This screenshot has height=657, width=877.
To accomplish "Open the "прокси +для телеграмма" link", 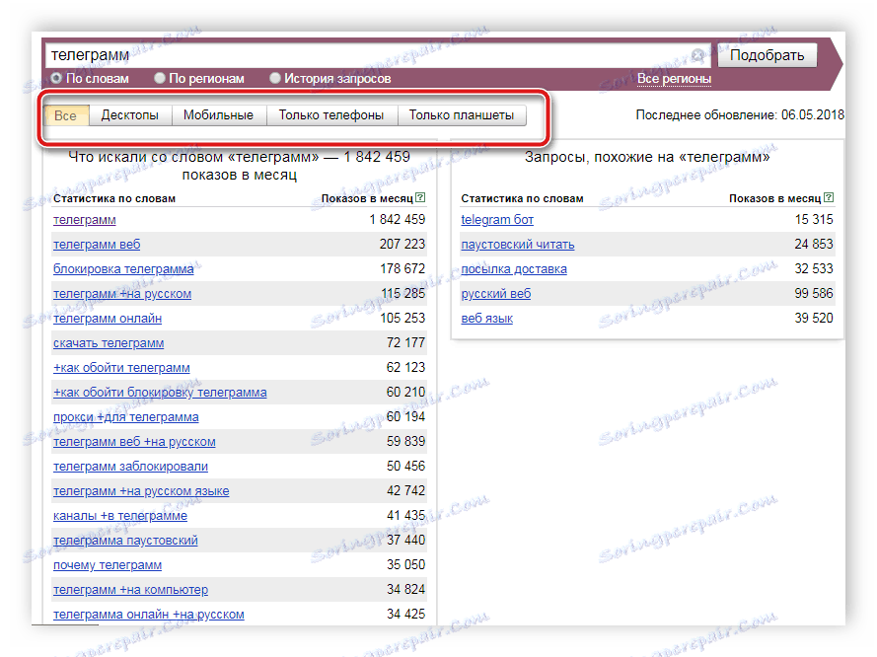I will (x=126, y=416).
